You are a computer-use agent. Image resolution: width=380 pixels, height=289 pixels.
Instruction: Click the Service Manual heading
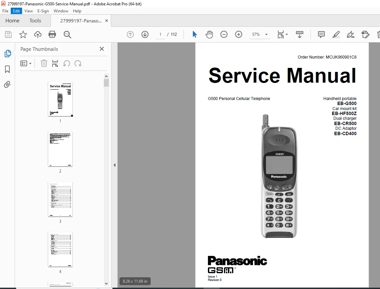(x=282, y=75)
